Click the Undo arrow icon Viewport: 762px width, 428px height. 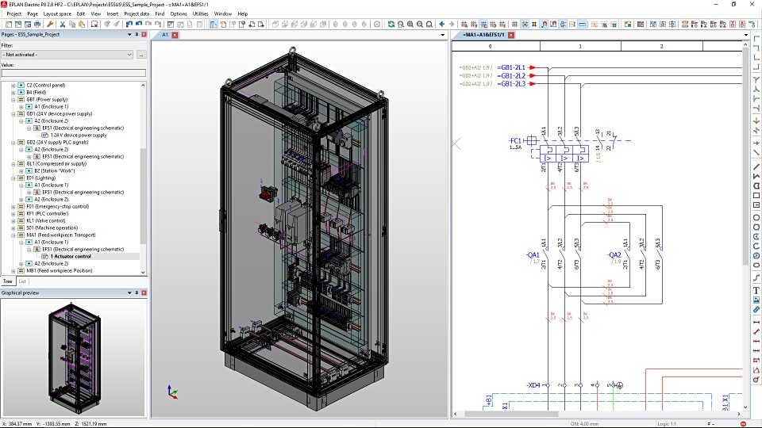[x=138, y=24]
